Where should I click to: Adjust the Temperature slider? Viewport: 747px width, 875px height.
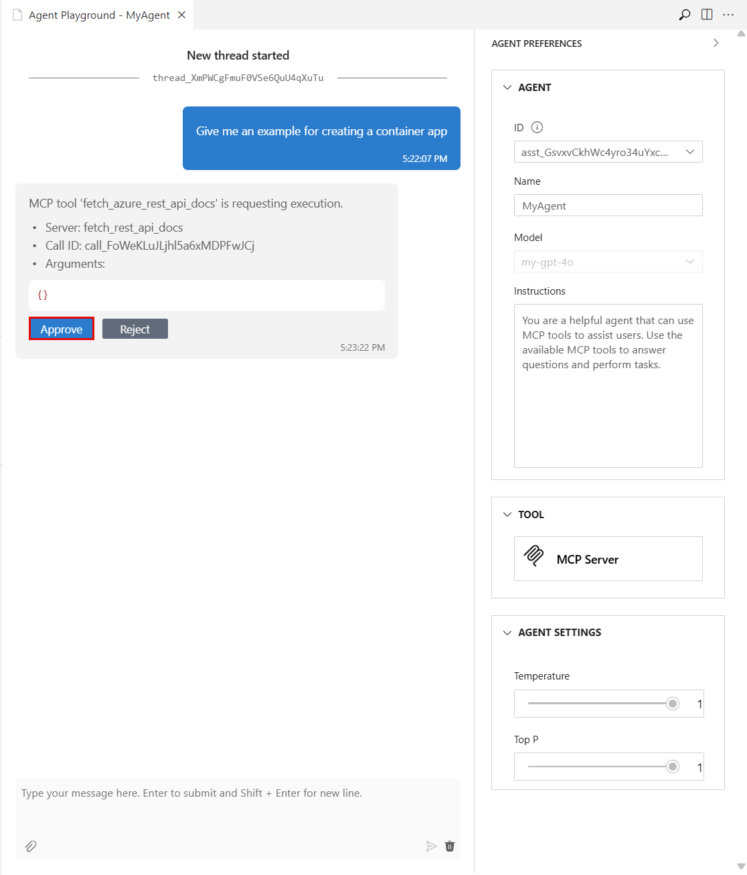tap(672, 704)
